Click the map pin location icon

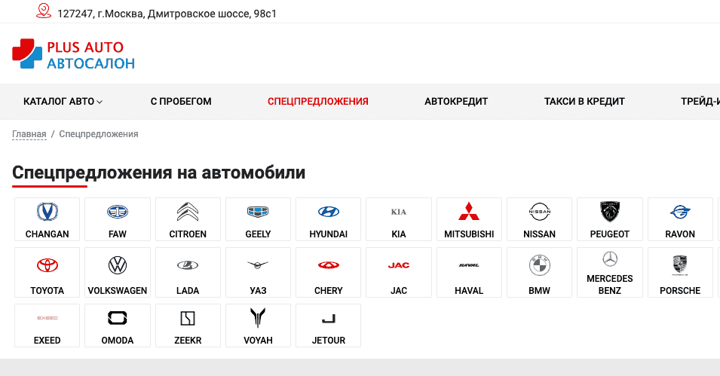[44, 11]
